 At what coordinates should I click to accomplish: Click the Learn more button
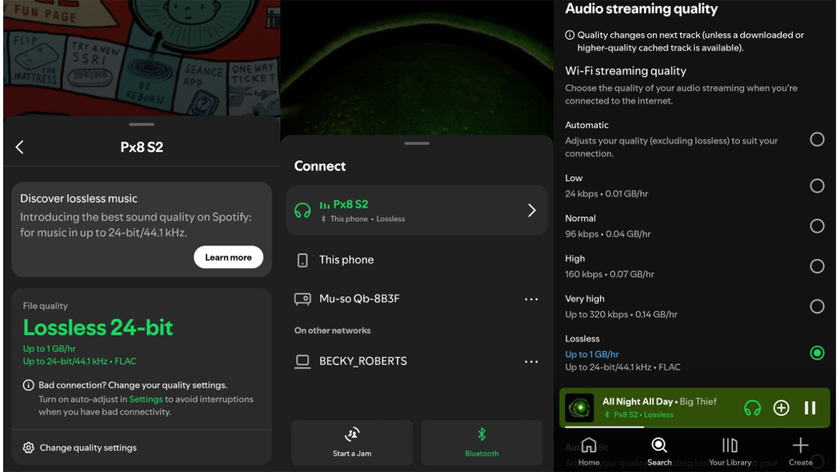(x=228, y=257)
